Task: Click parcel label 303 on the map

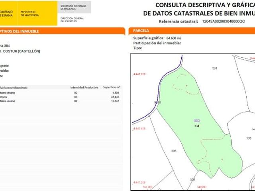Action: click(249, 138)
